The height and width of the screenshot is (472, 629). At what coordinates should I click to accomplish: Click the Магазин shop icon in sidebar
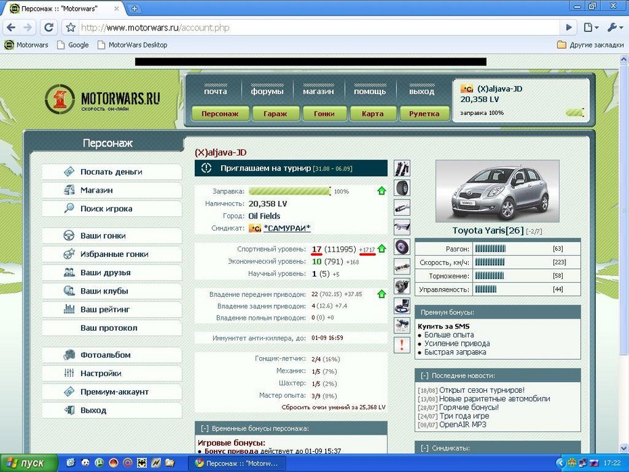click(69, 190)
